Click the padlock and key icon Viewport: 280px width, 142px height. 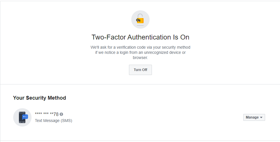click(x=140, y=20)
